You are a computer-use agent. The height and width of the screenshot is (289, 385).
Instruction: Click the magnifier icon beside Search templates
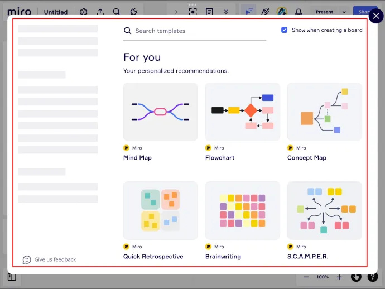127,31
